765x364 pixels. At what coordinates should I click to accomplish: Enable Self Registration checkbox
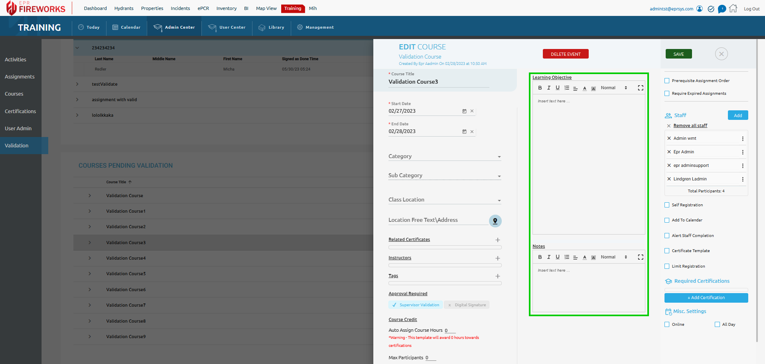[667, 205]
